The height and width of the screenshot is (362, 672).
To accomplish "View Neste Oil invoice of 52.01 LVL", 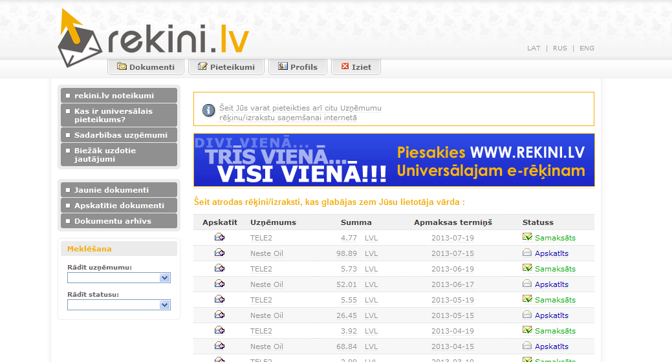I will tap(219, 284).
